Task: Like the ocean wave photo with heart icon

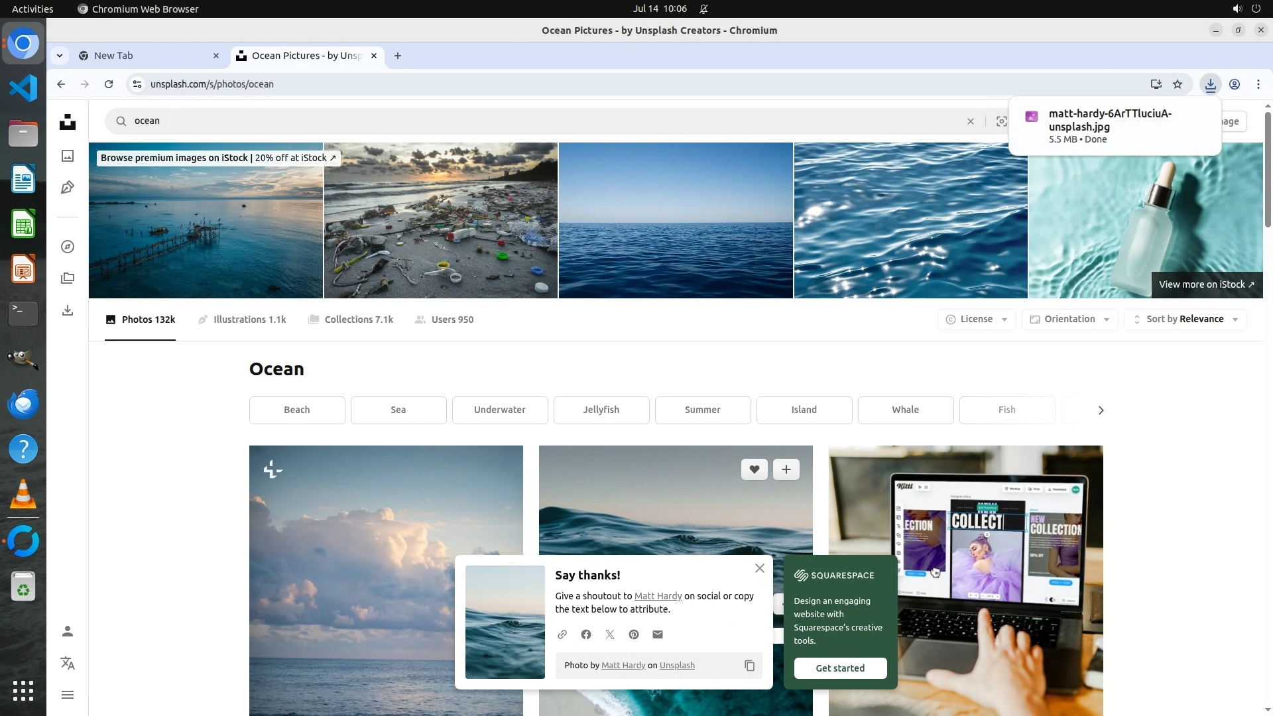Action: coord(754,469)
